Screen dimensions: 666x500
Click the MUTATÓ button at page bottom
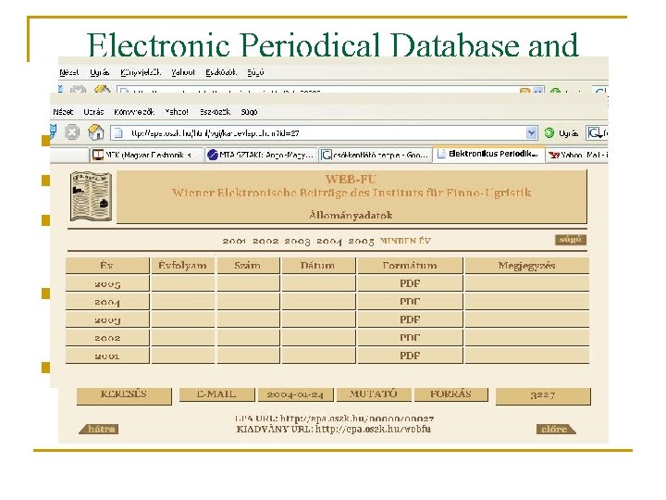(374, 394)
